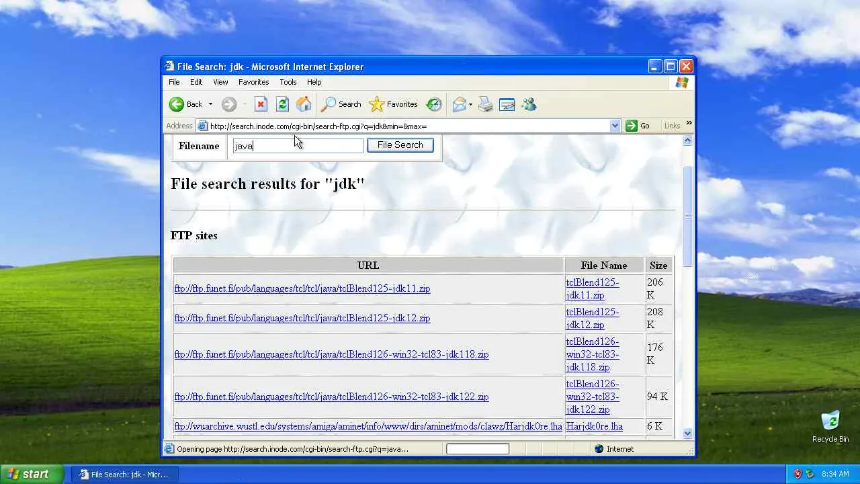Click the page scrollbar up arrow
This screenshot has width=860, height=484.
687,140
